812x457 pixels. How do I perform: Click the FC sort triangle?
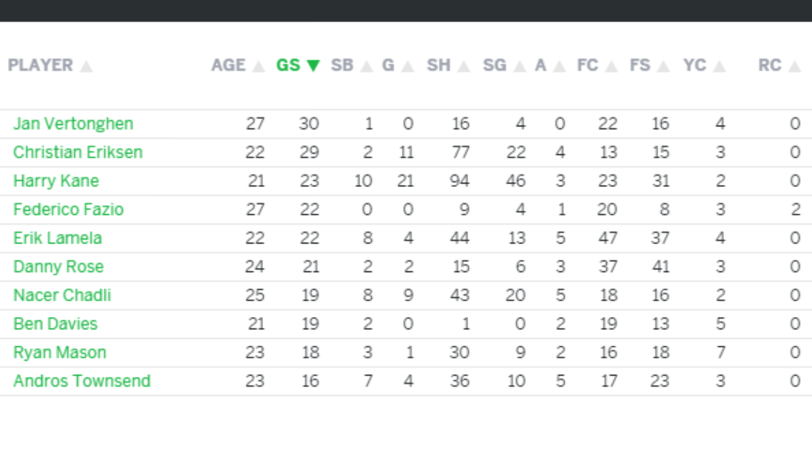(x=612, y=66)
